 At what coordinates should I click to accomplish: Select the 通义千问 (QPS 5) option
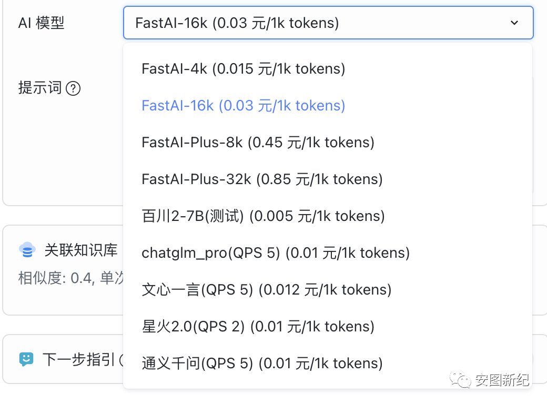point(262,363)
